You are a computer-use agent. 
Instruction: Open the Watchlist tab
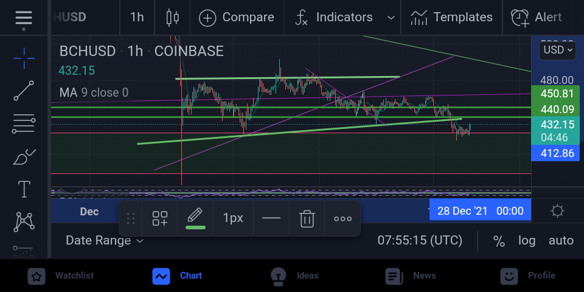61,276
